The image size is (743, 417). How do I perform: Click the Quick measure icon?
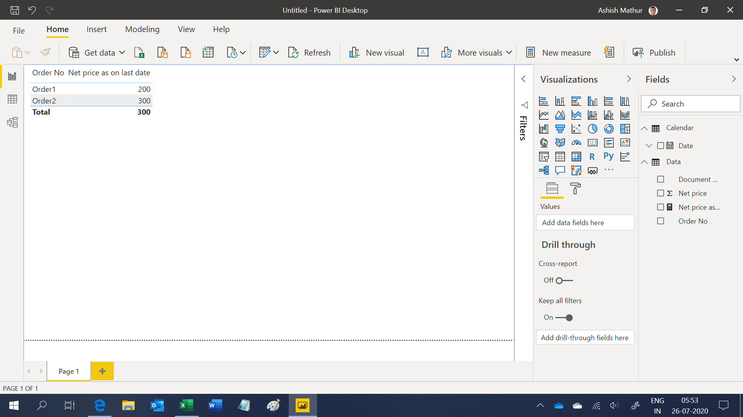[609, 52]
